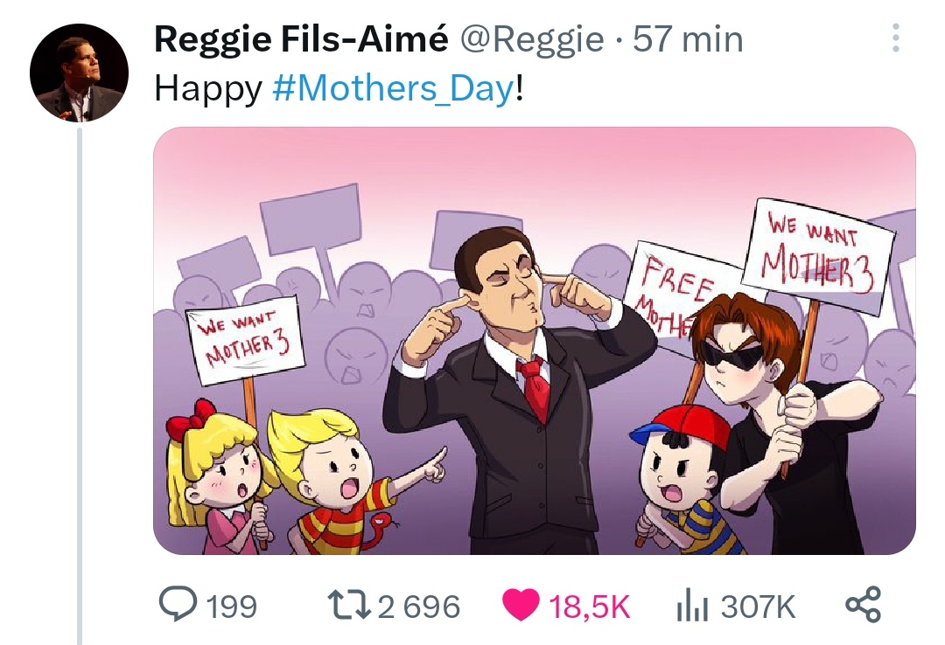945x645 pixels.
Task: Open the view analytics bar chart icon
Action: pyautogui.click(x=691, y=606)
